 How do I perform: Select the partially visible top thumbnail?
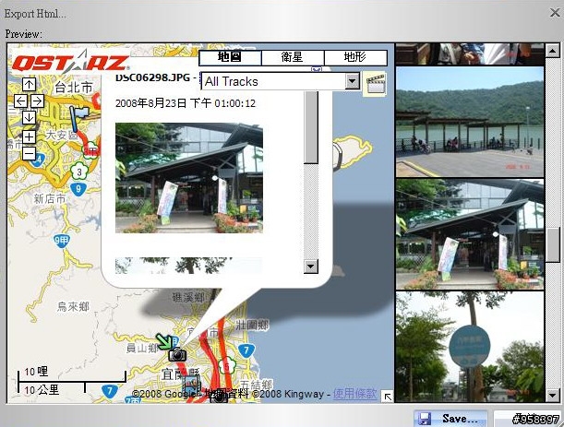coord(470,54)
